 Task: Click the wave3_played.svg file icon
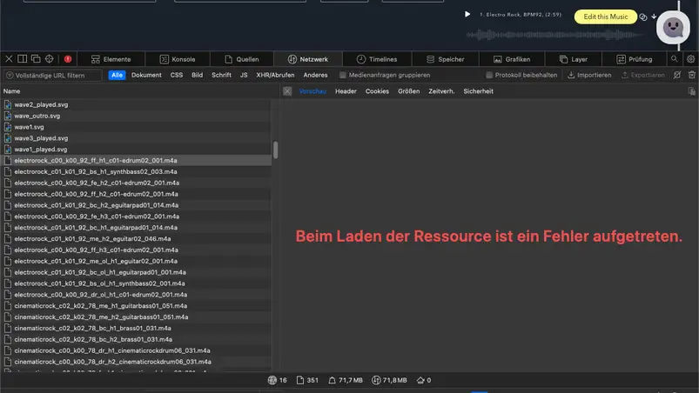click(x=8, y=138)
